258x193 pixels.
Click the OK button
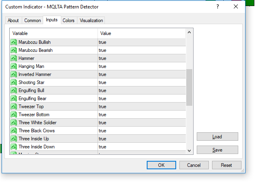coord(161,165)
